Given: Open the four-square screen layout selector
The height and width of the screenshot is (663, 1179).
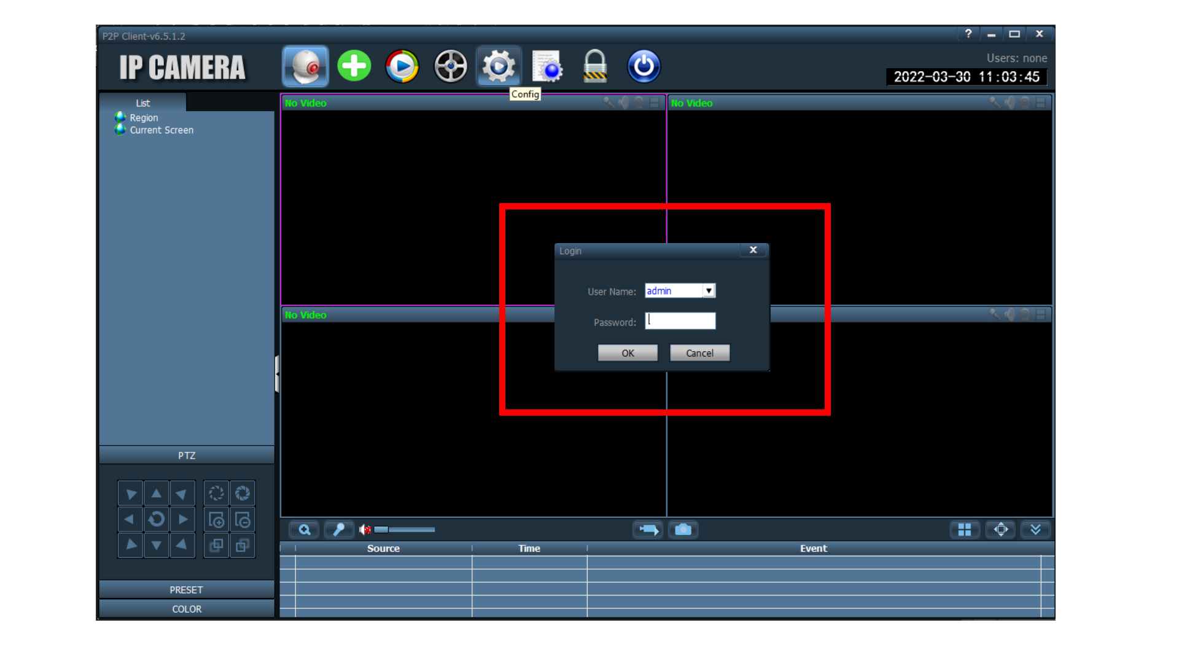Looking at the screenshot, I should pos(964,530).
